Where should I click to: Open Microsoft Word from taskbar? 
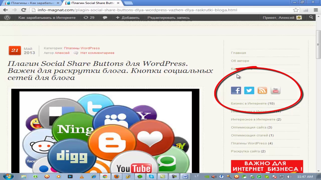pos(185,176)
